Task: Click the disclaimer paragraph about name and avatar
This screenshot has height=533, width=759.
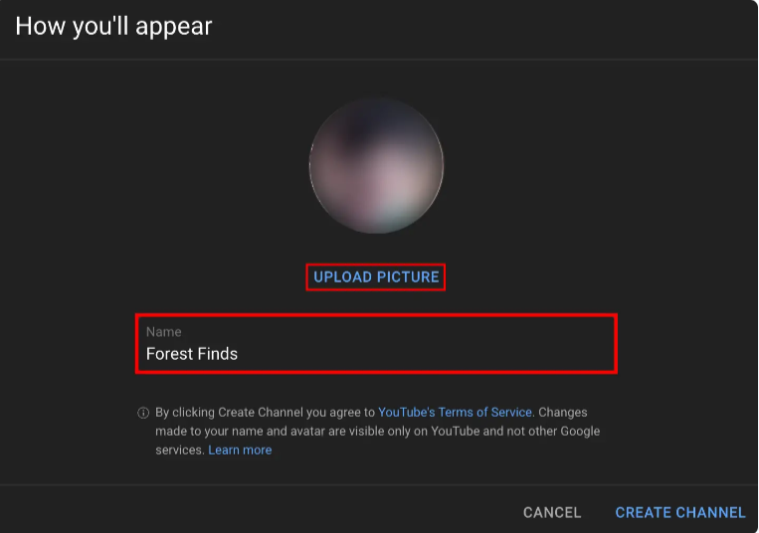Action: (378, 431)
